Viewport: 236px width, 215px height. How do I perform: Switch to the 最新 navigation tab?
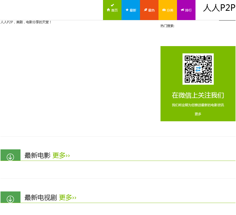(131, 10)
